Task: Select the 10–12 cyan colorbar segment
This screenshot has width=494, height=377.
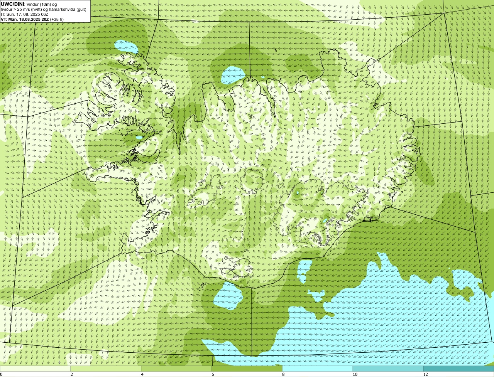Action: pos(388,369)
